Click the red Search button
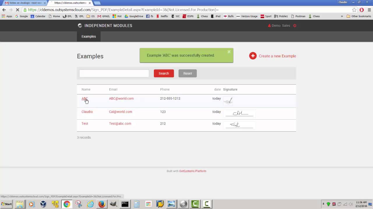Viewport: 373px width, 209px height. point(164,73)
